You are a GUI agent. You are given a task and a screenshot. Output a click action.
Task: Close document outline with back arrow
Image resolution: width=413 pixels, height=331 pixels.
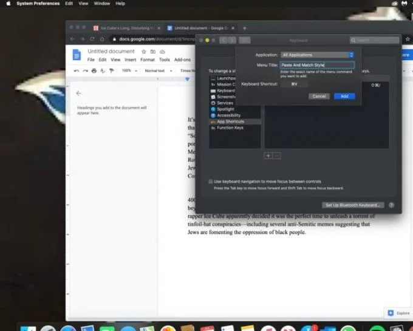point(78,94)
